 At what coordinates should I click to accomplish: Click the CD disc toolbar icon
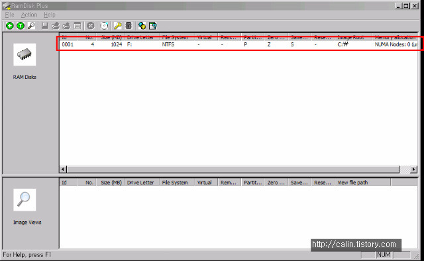[x=104, y=26]
